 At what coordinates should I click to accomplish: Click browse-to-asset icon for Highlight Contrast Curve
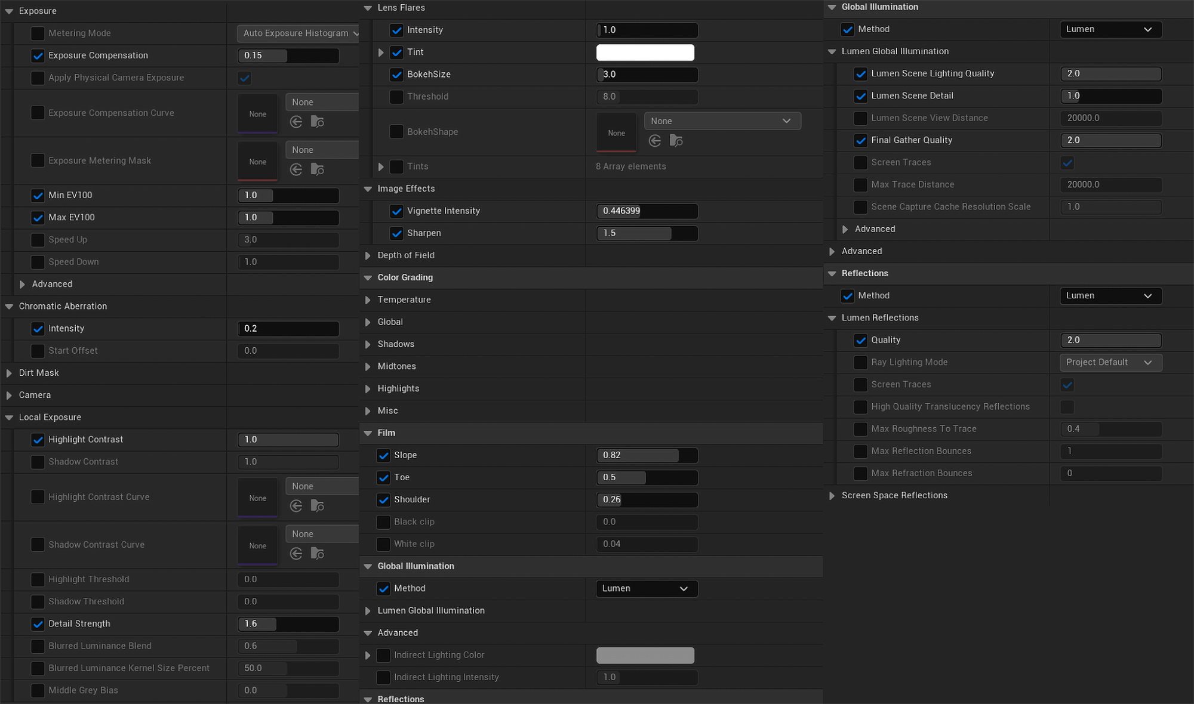coord(317,507)
